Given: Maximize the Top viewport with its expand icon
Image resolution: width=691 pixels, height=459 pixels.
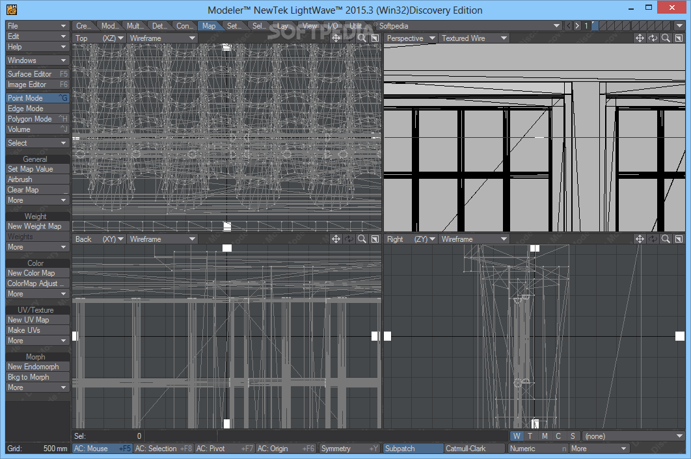Looking at the screenshot, I should pyautogui.click(x=375, y=38).
